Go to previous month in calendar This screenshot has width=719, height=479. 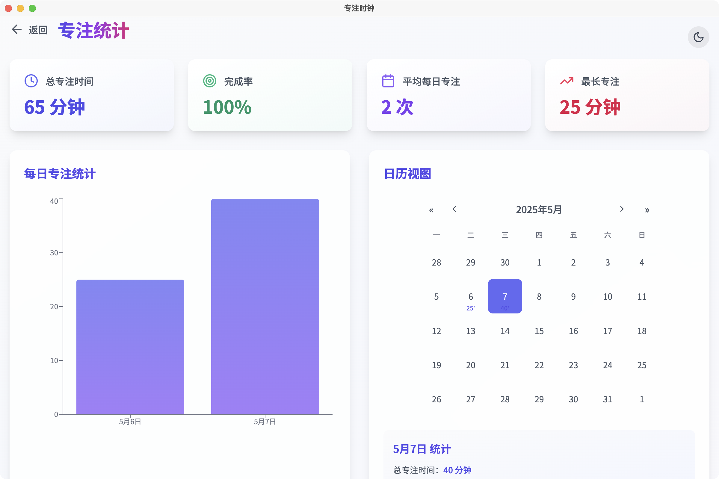pyautogui.click(x=454, y=209)
